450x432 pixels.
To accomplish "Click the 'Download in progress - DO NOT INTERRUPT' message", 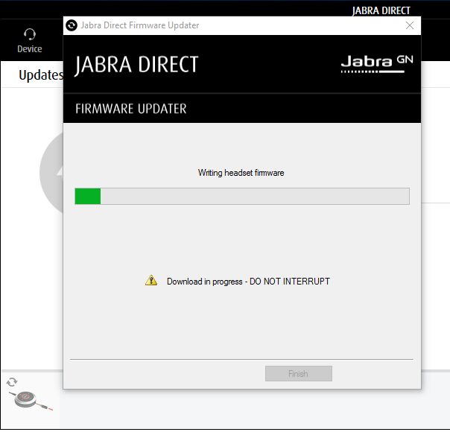I will click(248, 282).
